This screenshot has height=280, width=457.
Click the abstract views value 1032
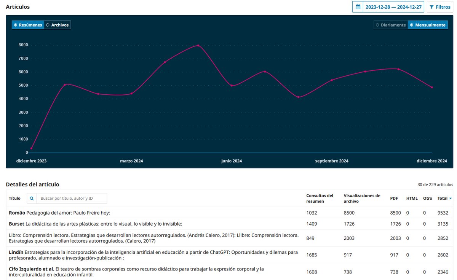[312, 213]
